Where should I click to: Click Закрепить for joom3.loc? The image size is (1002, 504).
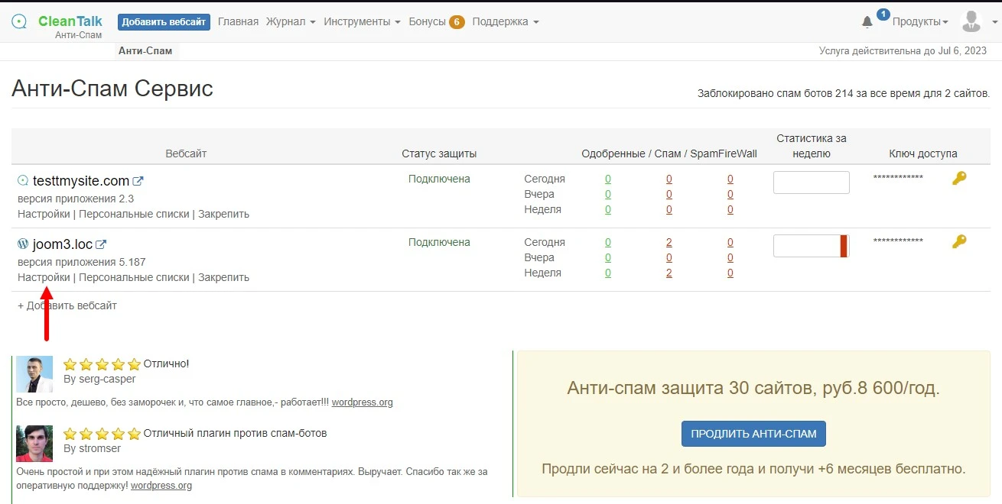point(223,277)
